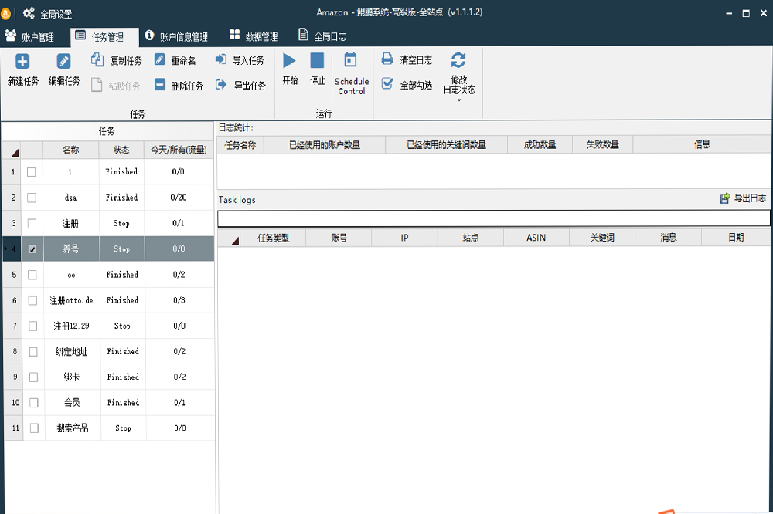773x514 pixels.
Task: Stop tasks with the 停止 square icon
Action: [x=317, y=60]
